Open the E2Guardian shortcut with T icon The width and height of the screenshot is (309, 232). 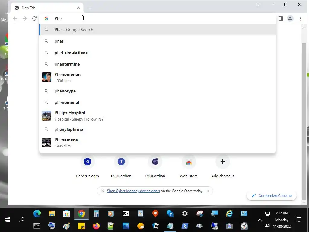(x=121, y=167)
